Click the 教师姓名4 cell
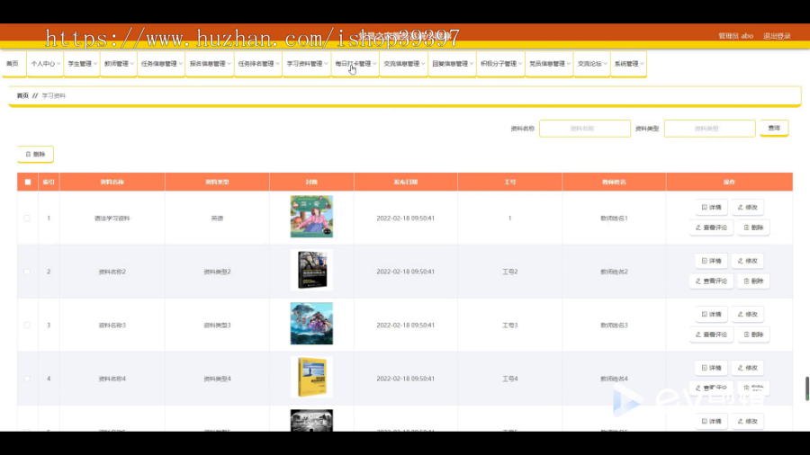Screen dimensions: 810x455 tap(614, 379)
